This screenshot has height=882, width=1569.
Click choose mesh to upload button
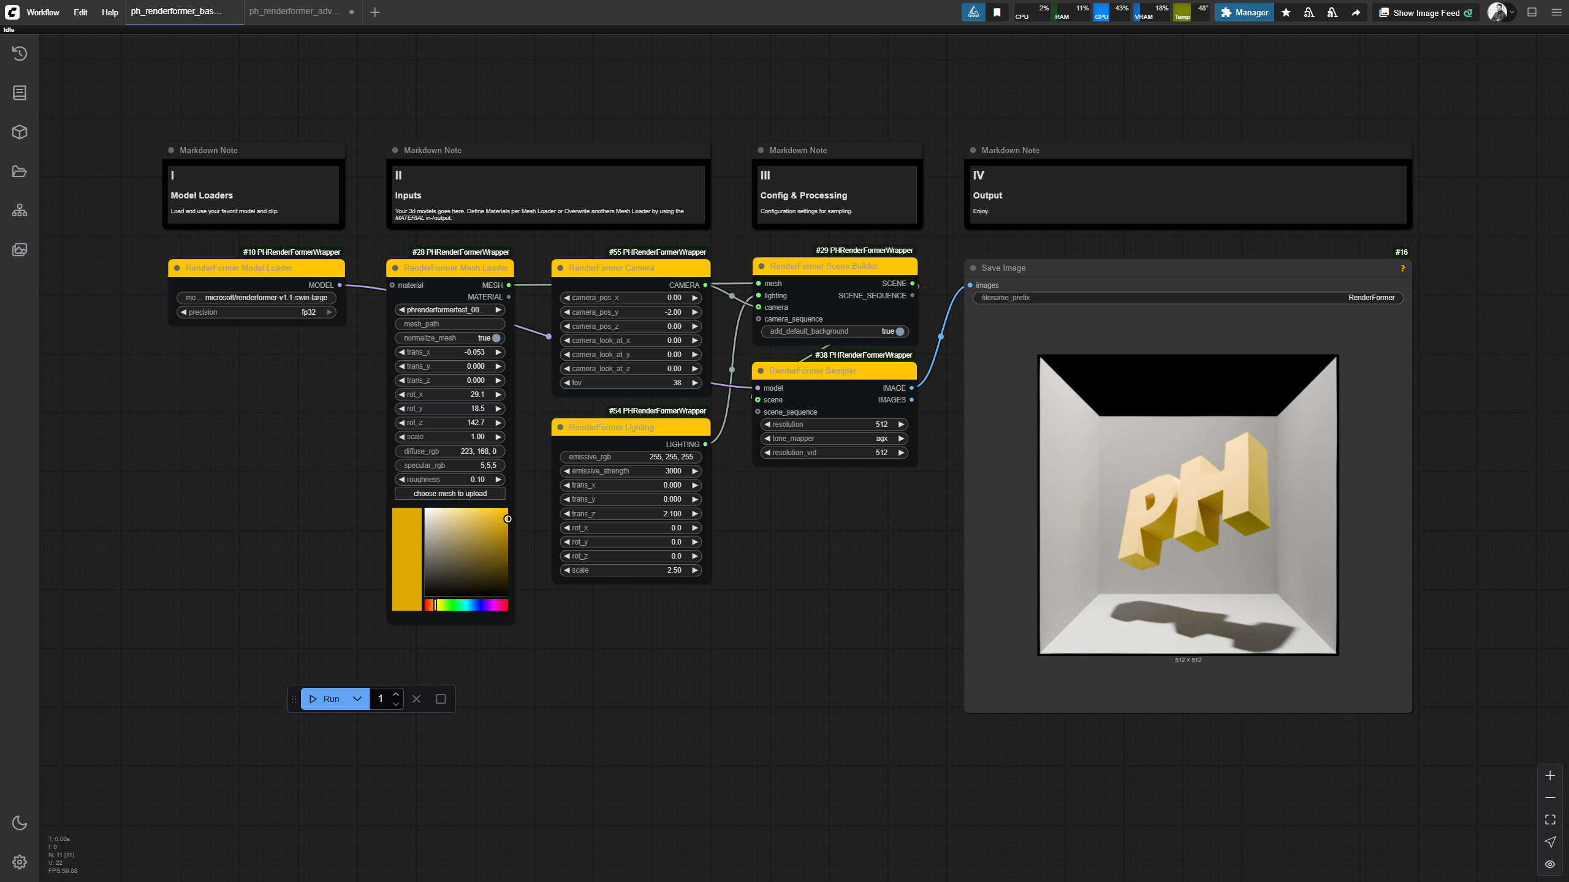tap(450, 494)
